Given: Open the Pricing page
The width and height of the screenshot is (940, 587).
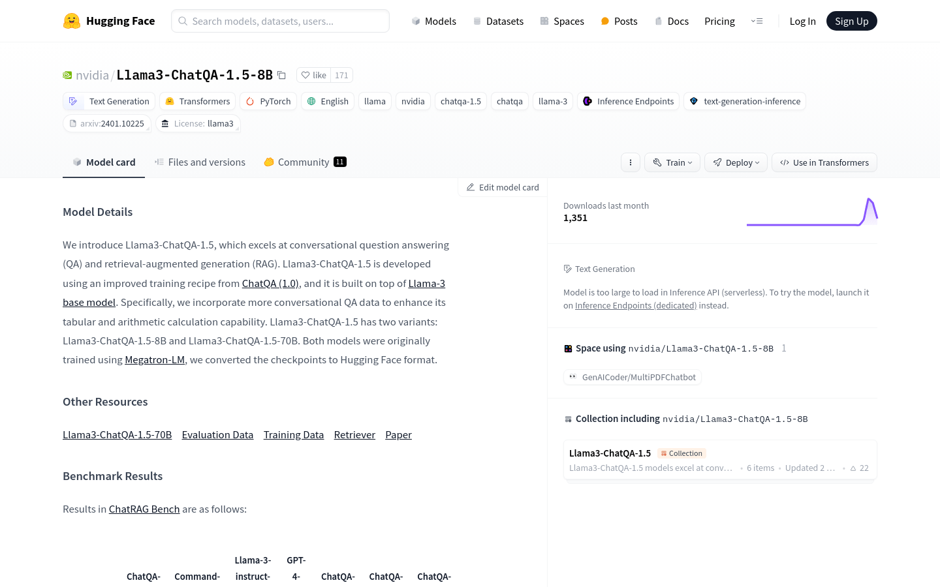Looking at the screenshot, I should tap(719, 21).
